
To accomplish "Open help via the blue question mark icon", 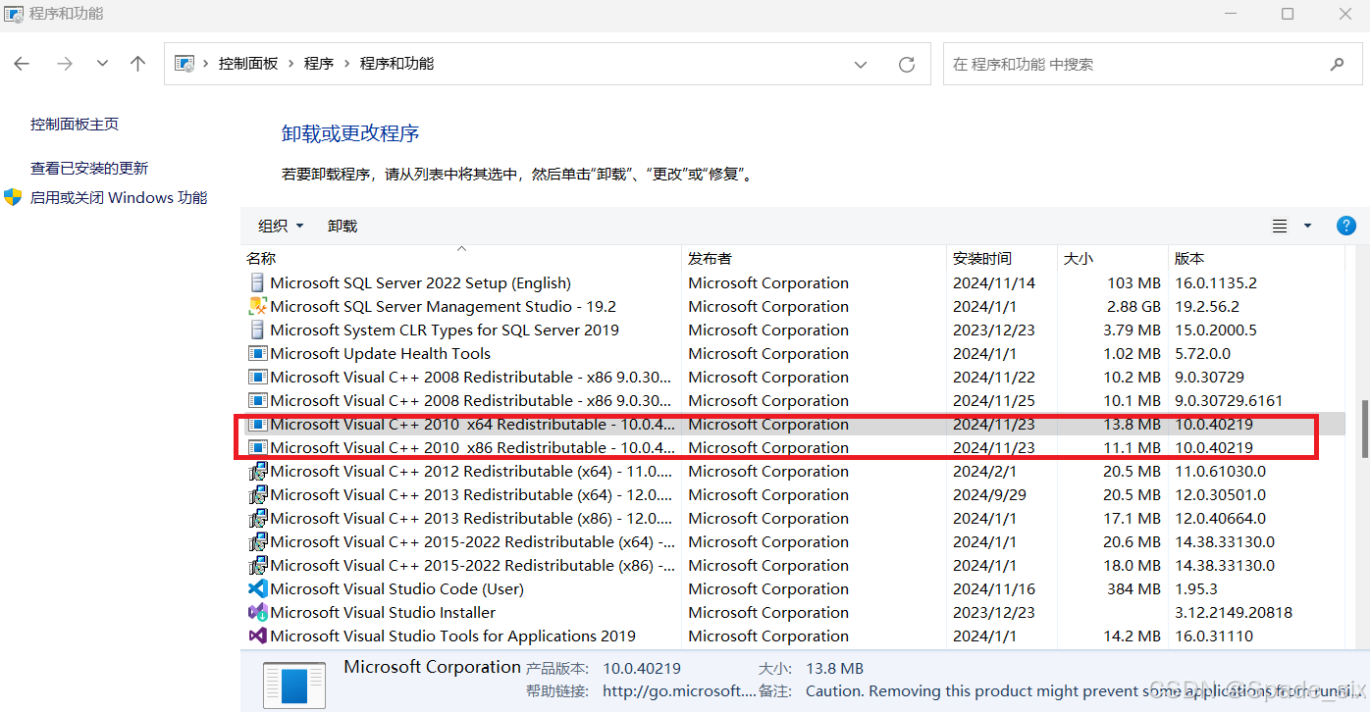I will pos(1345,225).
